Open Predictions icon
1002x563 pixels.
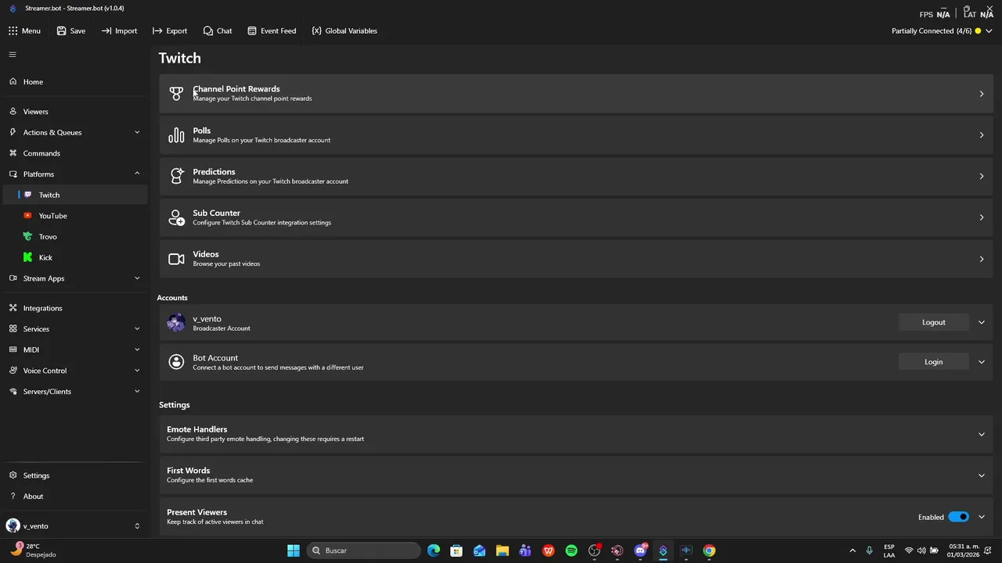(176, 176)
